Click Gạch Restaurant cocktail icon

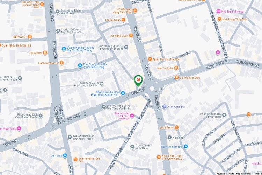61,63
